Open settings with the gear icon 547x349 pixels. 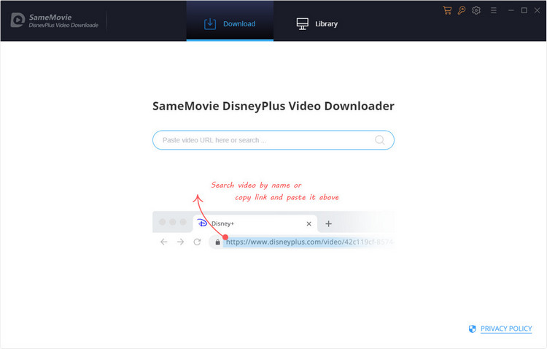pos(476,10)
